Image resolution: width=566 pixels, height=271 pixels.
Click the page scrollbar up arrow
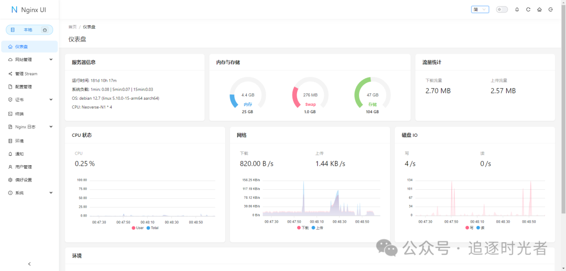coord(563,2)
